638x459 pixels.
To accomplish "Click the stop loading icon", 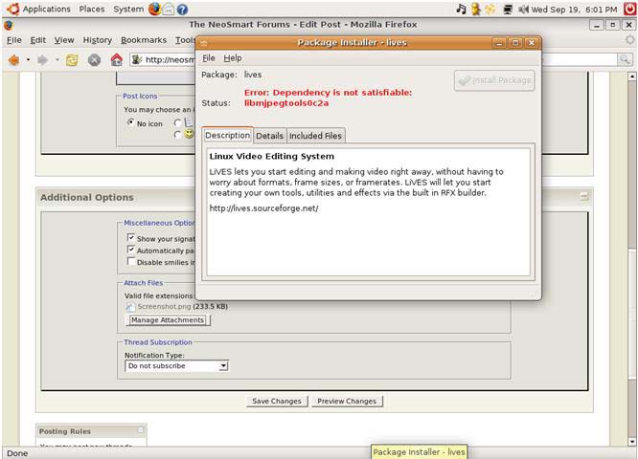I will pyautogui.click(x=94, y=59).
